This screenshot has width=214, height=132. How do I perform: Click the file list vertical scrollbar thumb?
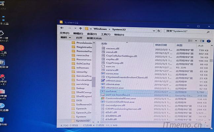[211, 60]
